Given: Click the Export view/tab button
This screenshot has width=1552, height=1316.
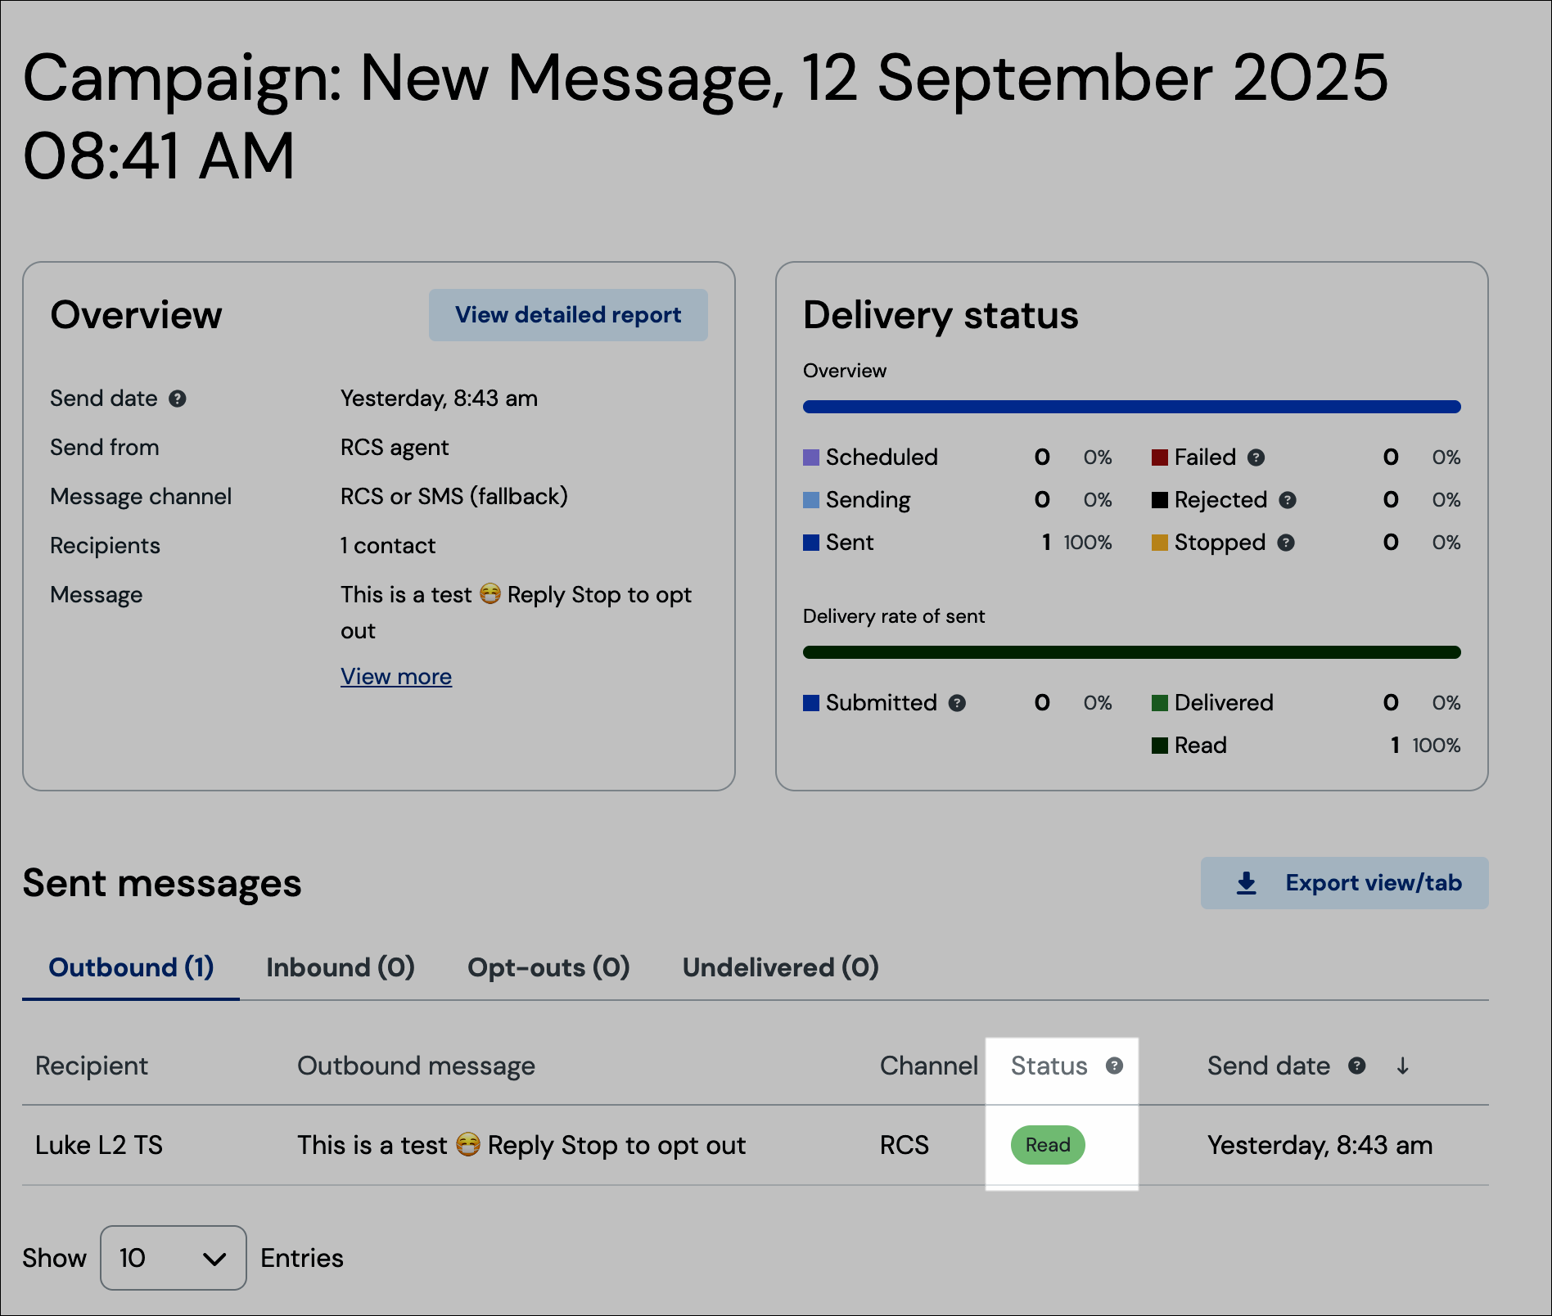Looking at the screenshot, I should point(1344,883).
